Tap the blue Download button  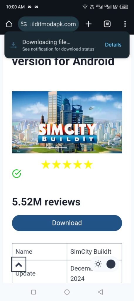pos(67,223)
